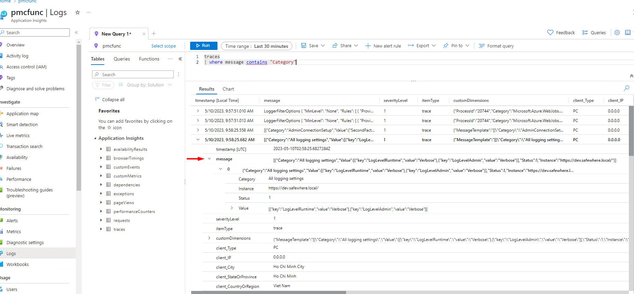Collapse the 9:58:25.682 AM result row
The height and width of the screenshot is (294, 634).
point(198,139)
